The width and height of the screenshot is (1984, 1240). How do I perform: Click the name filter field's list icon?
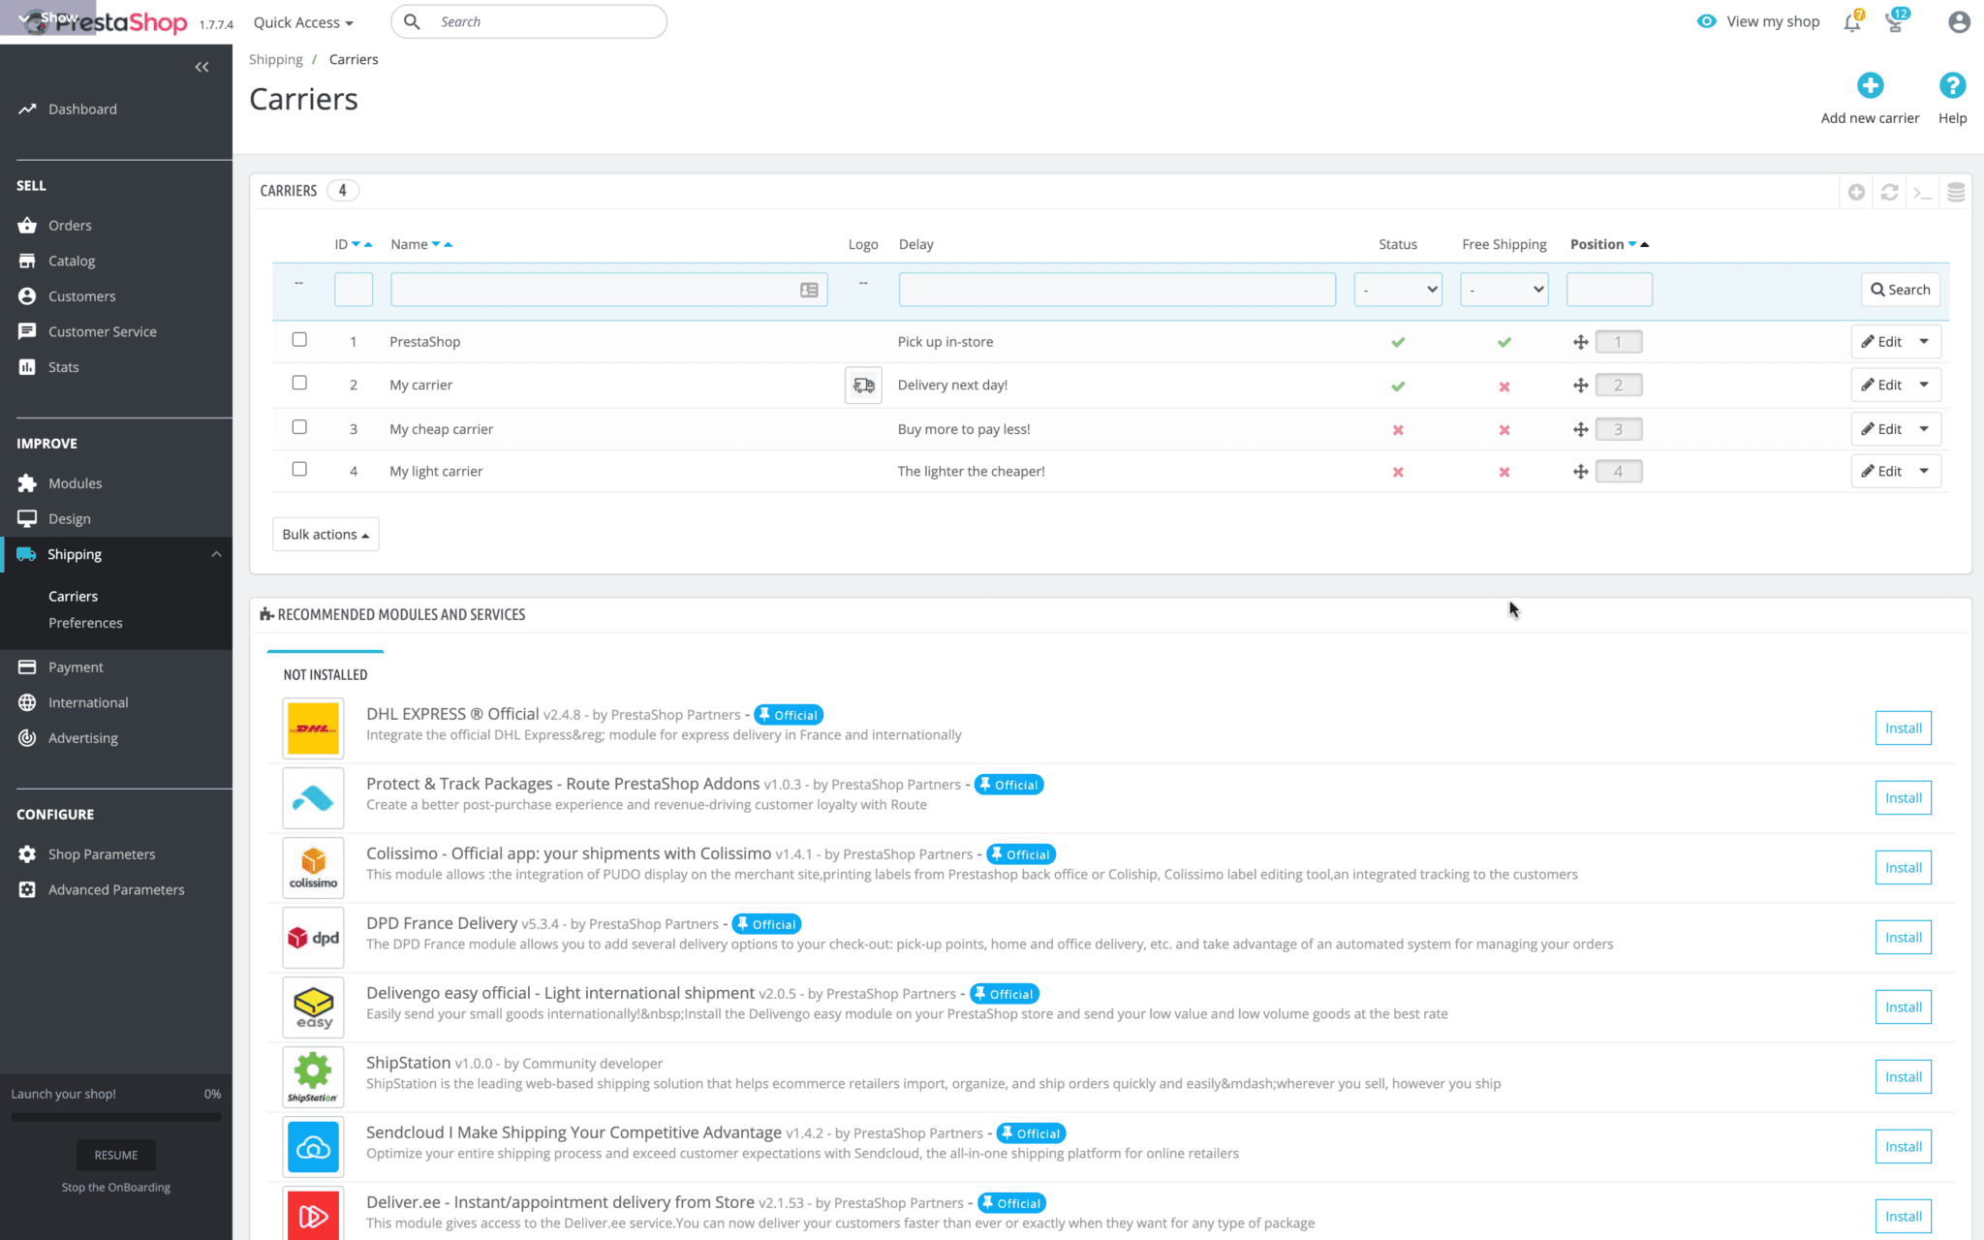point(809,290)
